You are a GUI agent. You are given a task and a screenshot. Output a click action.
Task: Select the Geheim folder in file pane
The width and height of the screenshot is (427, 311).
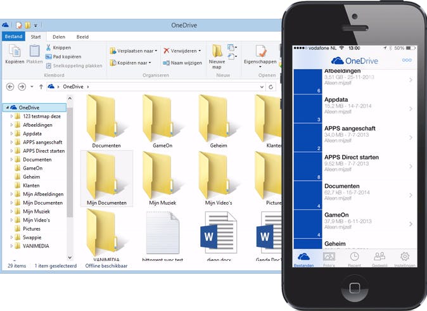219,121
